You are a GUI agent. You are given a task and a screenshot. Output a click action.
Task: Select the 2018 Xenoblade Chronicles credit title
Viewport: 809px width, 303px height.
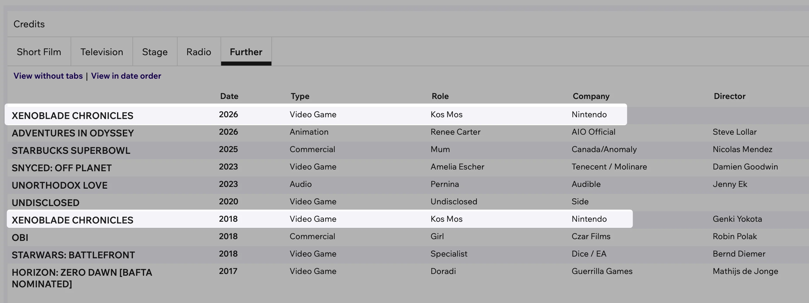pos(73,220)
